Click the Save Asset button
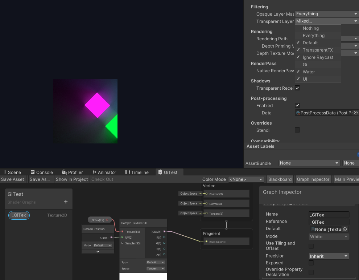This screenshot has width=359, height=280. [13, 179]
